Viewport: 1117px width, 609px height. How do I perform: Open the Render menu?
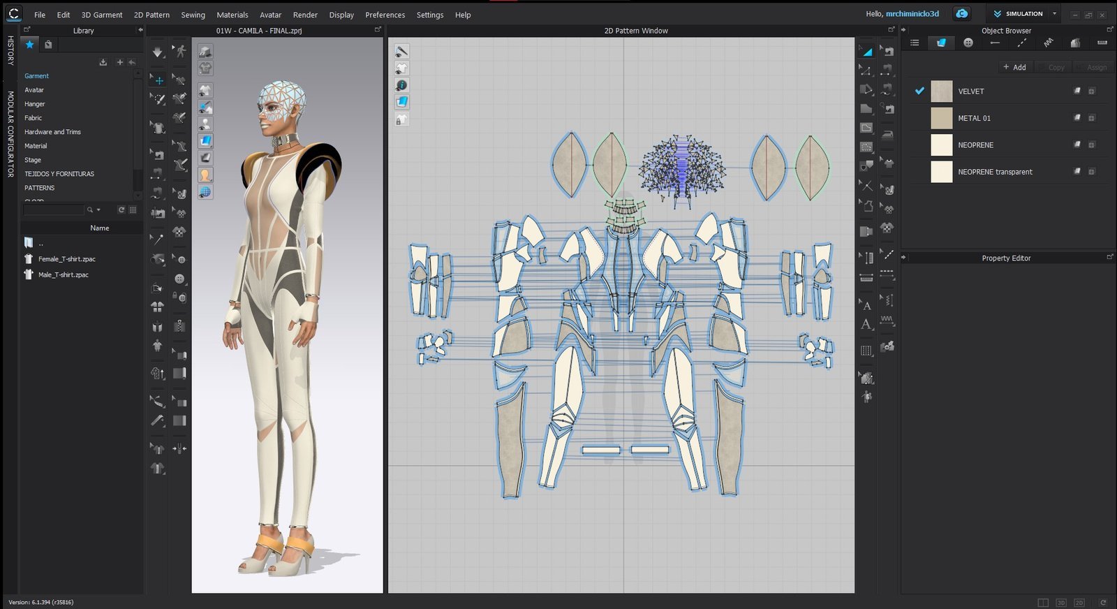click(305, 15)
